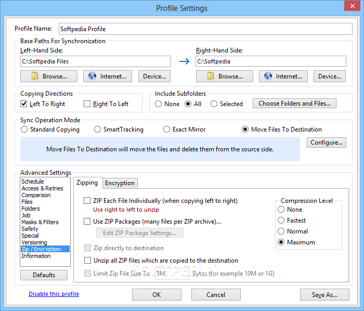The width and height of the screenshot is (364, 311).
Task: Click right-hand side path field
Action: pyautogui.click(x=271, y=61)
